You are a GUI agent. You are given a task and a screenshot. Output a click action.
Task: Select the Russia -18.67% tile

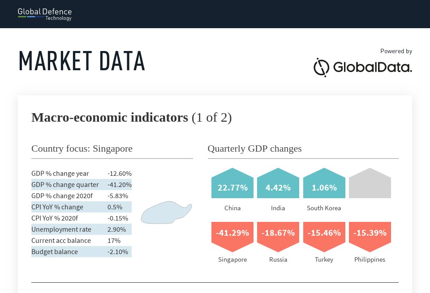tap(278, 237)
